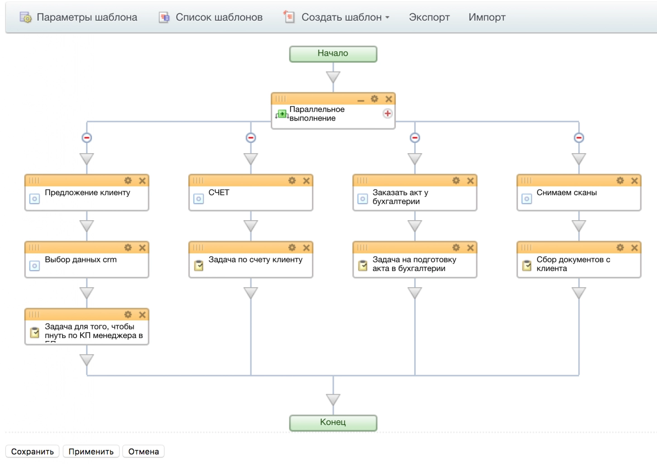Click gear on Сбор документов с клиента

[620, 247]
